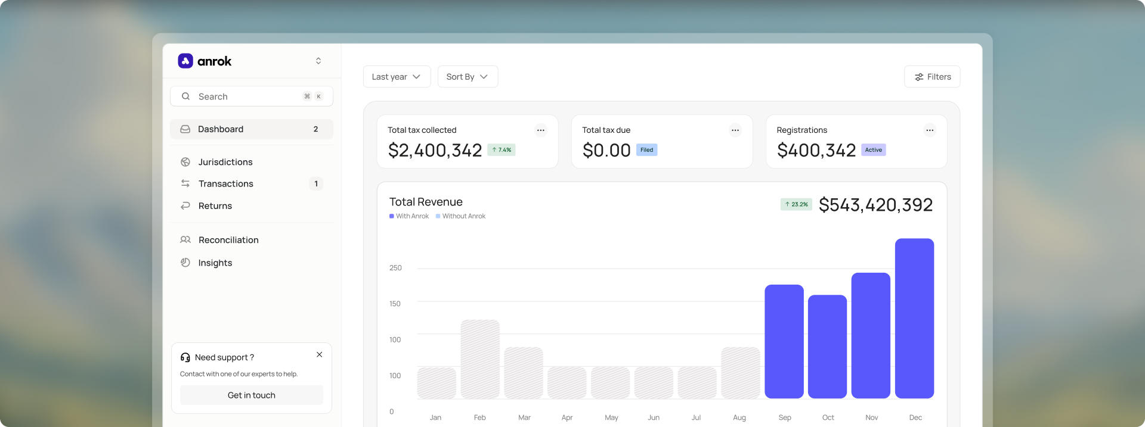Click the $0.00 tax due value
This screenshot has width=1145, height=427.
606,151
